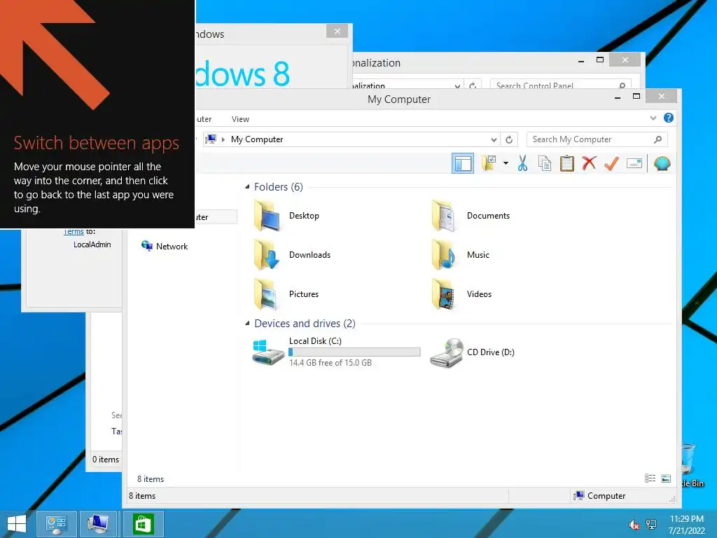Expand the breadcrumb arrow before My Computer

coord(223,139)
